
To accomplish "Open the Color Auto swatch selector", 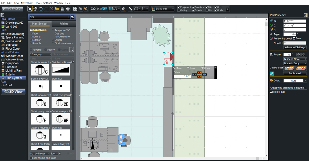I will [x=295, y=81].
